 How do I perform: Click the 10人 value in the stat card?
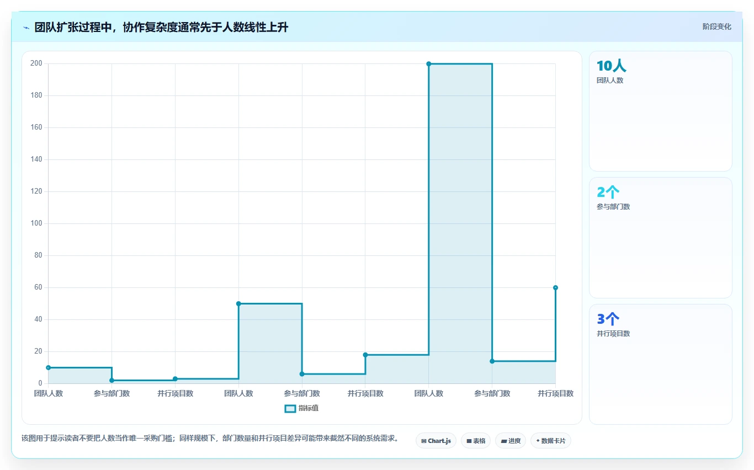click(x=611, y=66)
